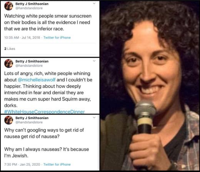Click the @handstandstore handle in the third tweet
This screenshot has height=172, width=200.
[29, 122]
